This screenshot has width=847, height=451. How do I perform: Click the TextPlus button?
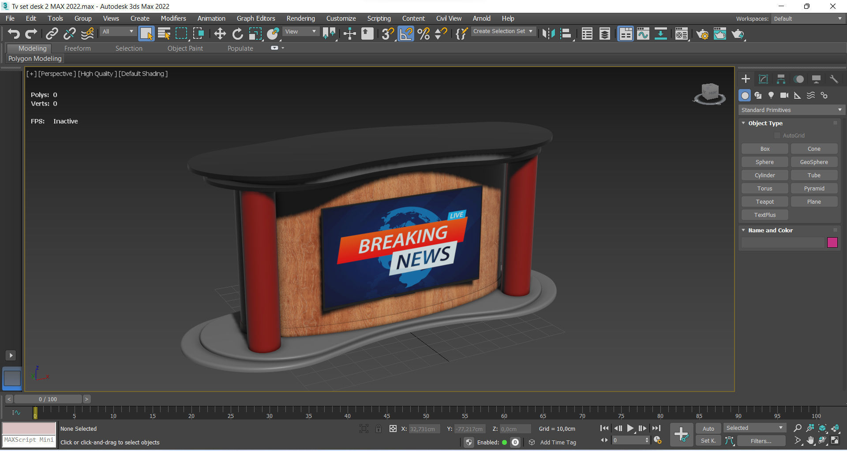click(765, 215)
